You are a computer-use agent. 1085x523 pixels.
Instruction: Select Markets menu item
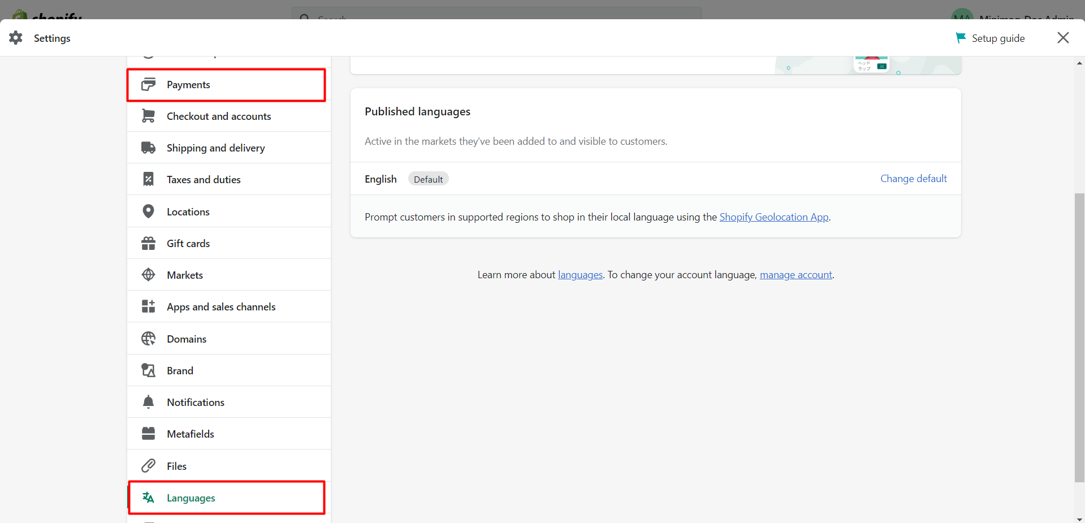[229, 275]
